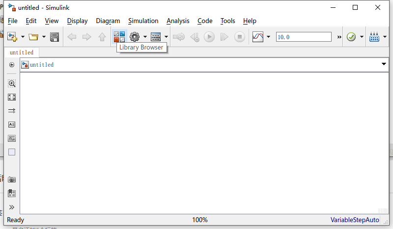Screen dimensions: 393x229
Task: Click the 100% zoom status
Action: point(200,220)
